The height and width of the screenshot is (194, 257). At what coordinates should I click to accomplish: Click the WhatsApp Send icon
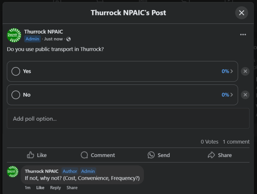coord(151,155)
